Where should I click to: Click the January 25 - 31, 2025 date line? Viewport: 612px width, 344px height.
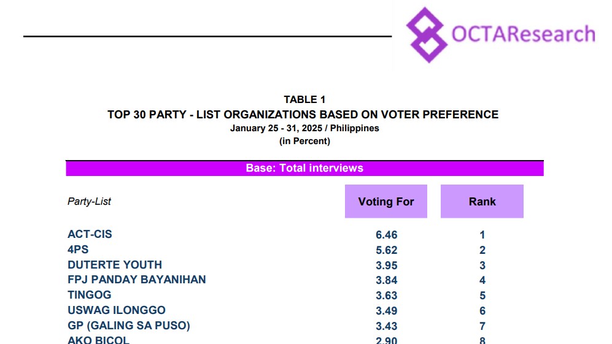point(304,129)
